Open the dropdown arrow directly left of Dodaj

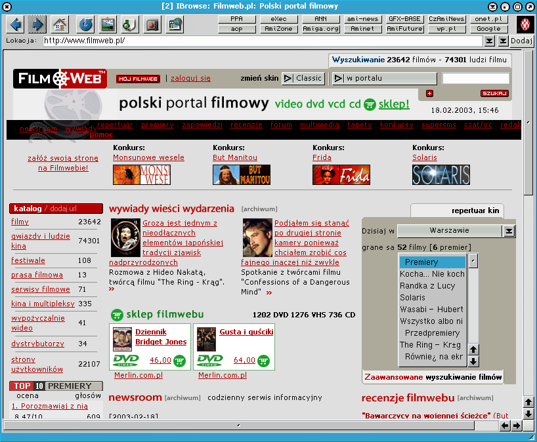[502, 41]
